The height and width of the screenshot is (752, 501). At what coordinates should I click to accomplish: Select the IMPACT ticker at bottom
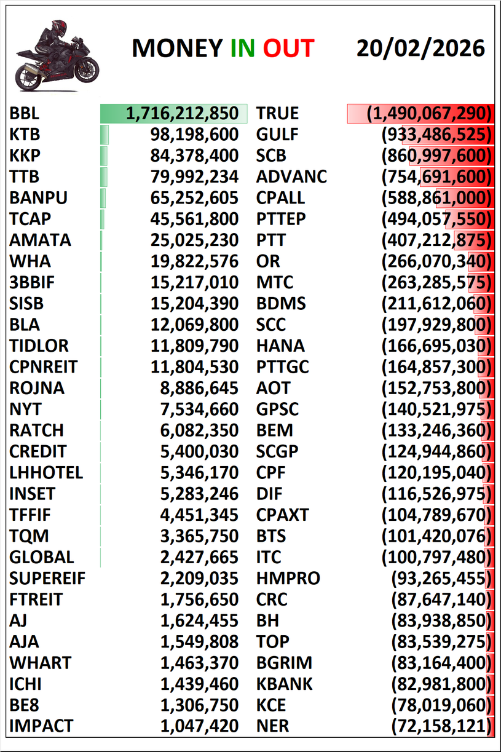pos(41,726)
